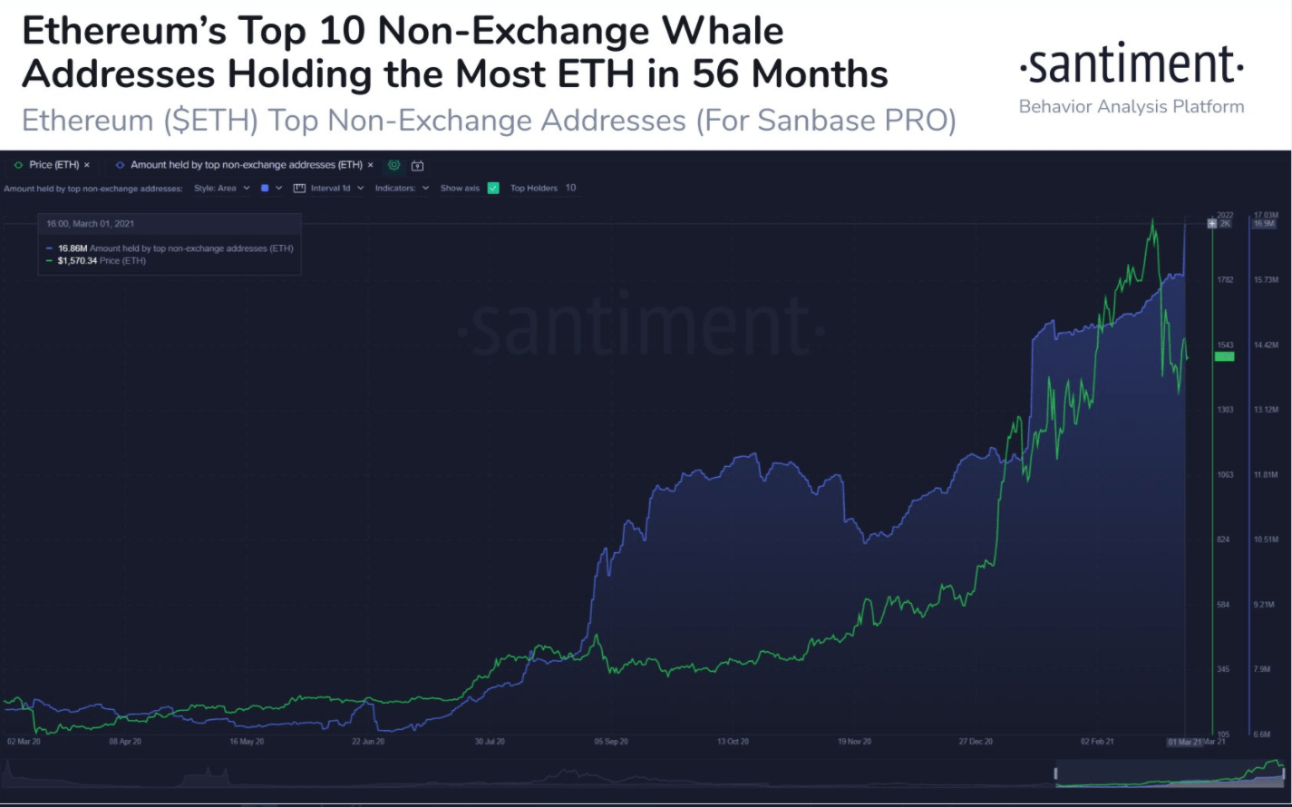
Task: Click the left handle of bottom range slider
Action: pyautogui.click(x=1055, y=773)
